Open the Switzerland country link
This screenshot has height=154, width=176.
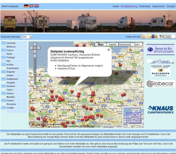[12, 79]
